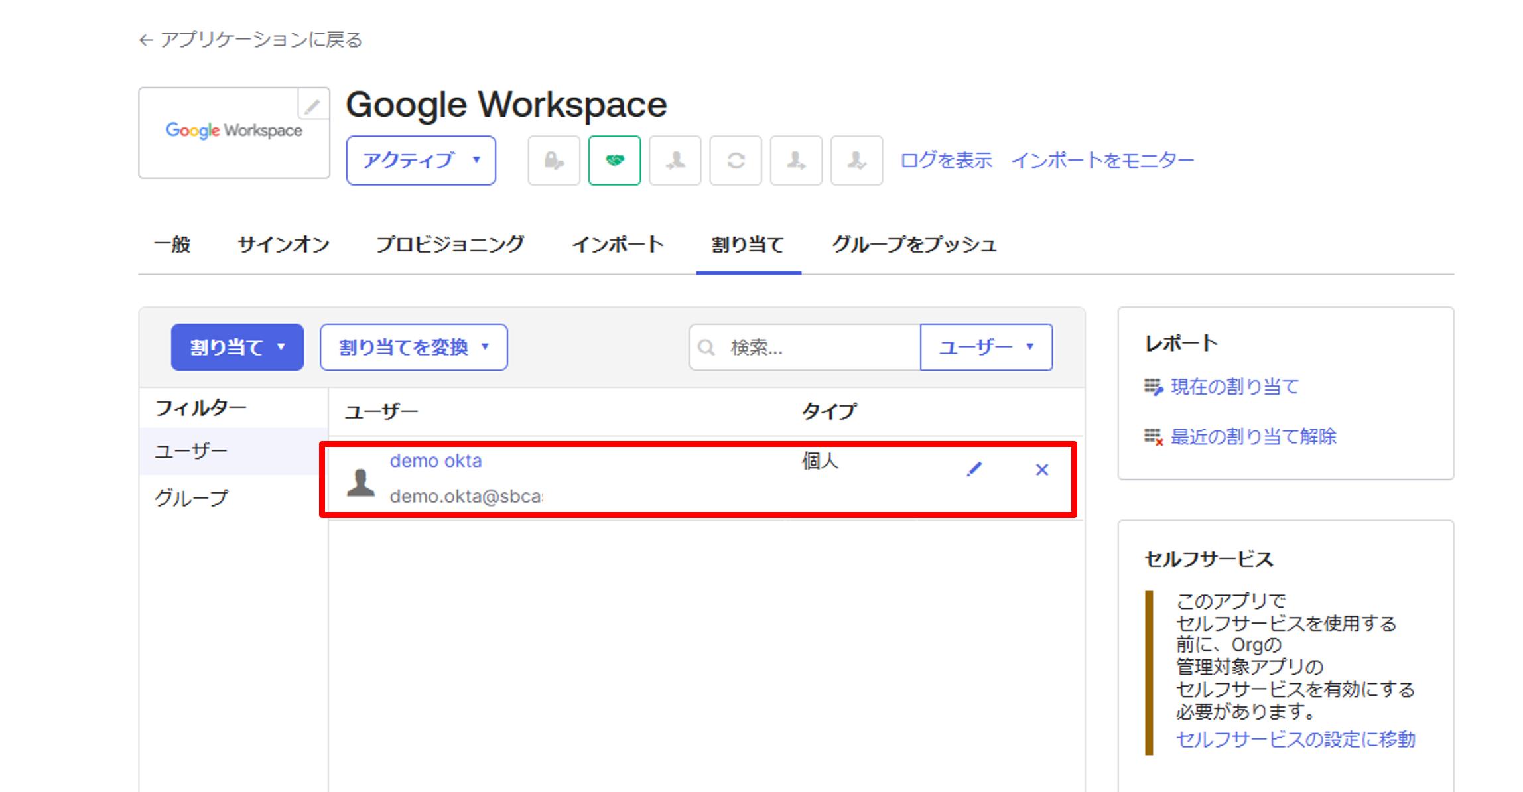Switch to the インポート tab

coord(618,245)
